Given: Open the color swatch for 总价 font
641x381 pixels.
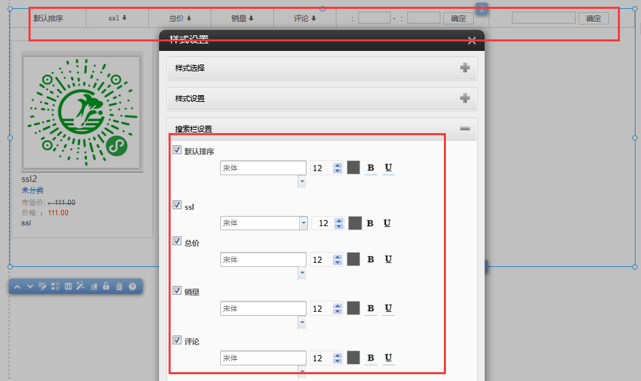Looking at the screenshot, I should tap(353, 259).
